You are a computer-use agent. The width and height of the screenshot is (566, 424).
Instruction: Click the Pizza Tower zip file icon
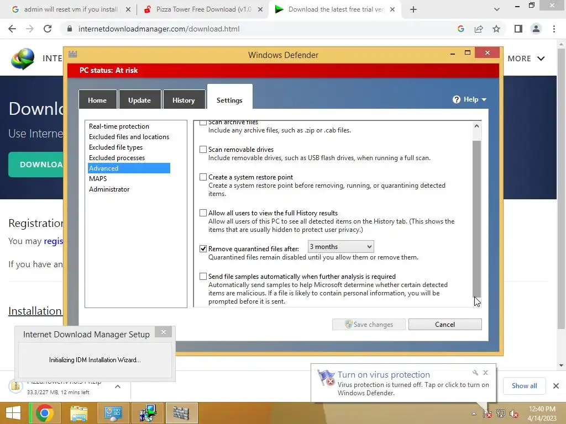point(15,386)
